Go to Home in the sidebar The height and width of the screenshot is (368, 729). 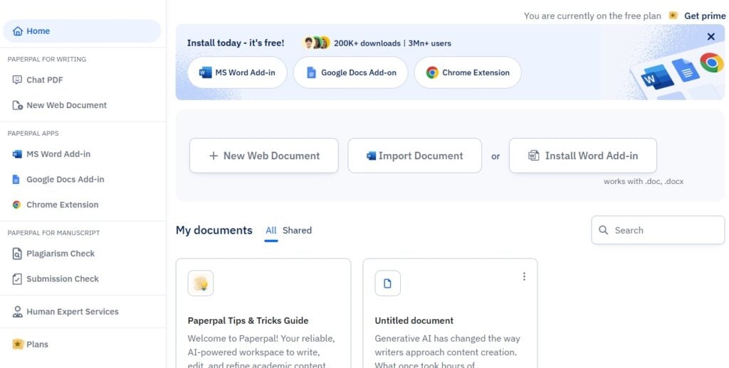click(83, 31)
